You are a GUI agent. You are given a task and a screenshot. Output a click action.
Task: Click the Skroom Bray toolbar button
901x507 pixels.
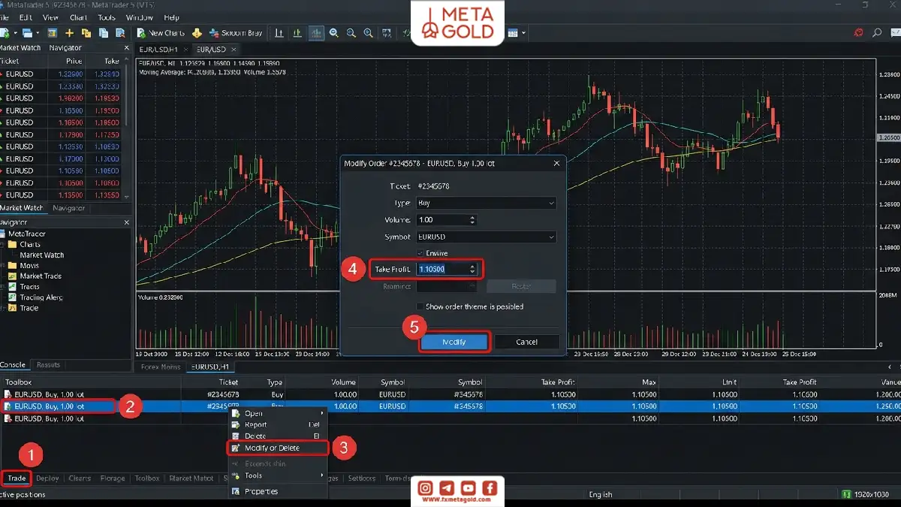click(x=236, y=33)
